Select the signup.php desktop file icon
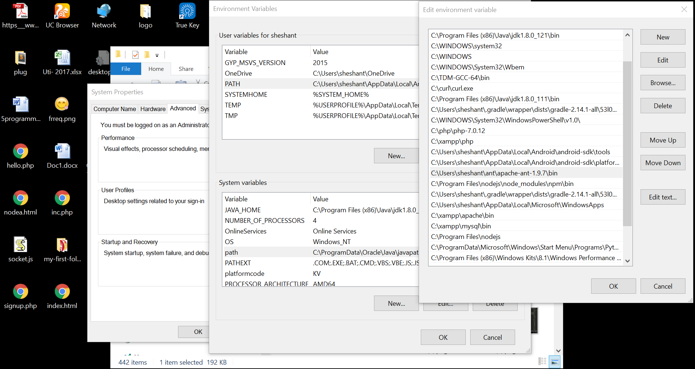Viewport: 695px width, 369px height. (20, 296)
